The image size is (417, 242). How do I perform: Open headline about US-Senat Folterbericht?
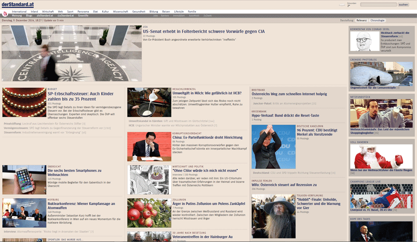point(204,32)
